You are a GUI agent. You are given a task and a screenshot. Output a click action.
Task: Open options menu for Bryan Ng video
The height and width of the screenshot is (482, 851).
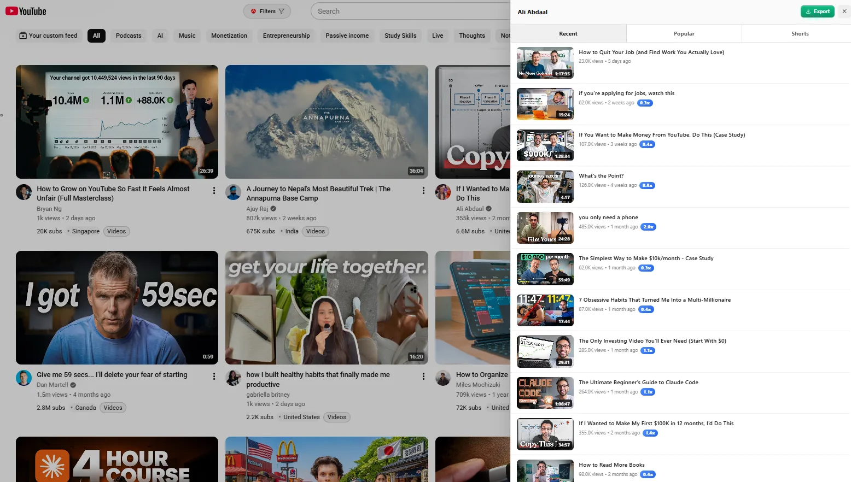214,191
